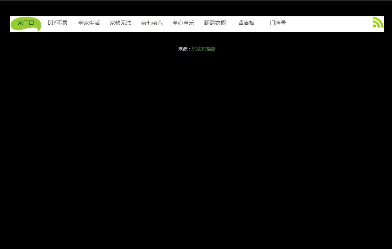Follow the 91名师指路 source link
Screen dimensions: 392x249
click(204, 49)
